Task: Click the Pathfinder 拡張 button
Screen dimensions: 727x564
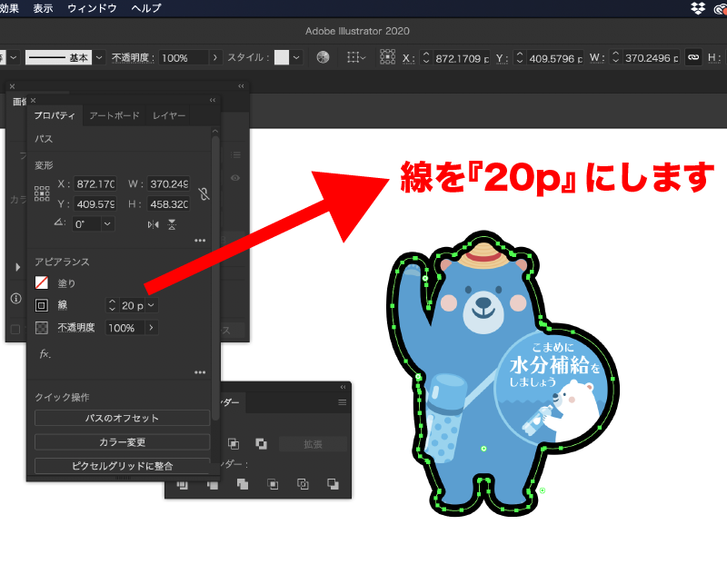Action: tap(313, 444)
